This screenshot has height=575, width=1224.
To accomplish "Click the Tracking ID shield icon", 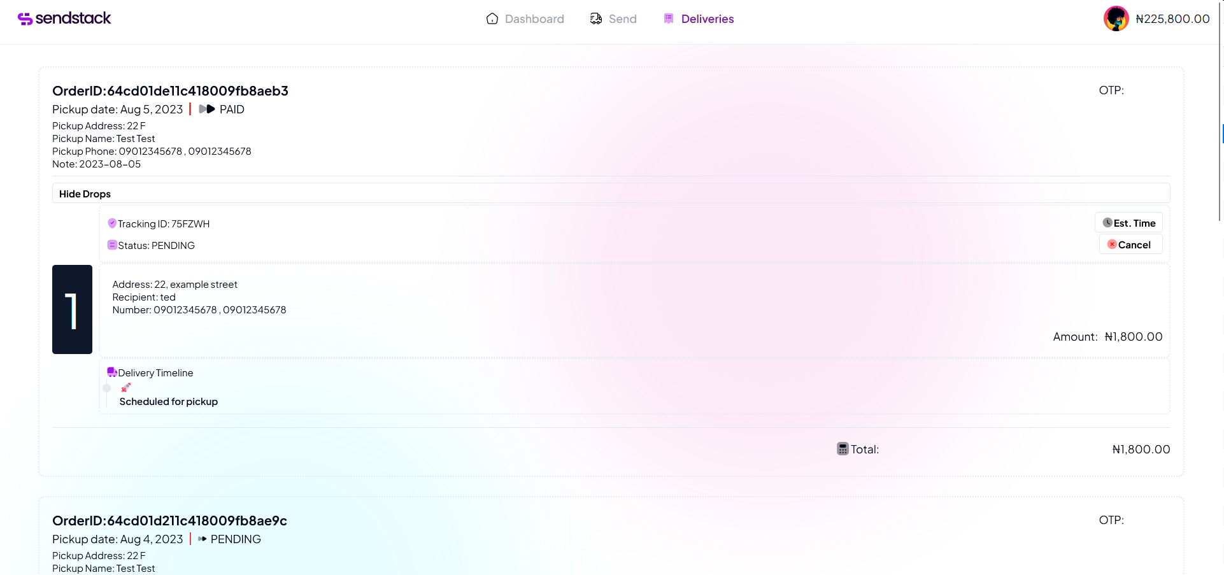I will [112, 223].
